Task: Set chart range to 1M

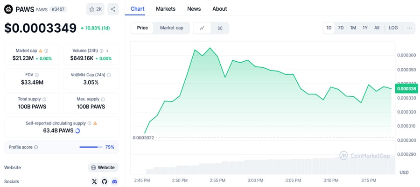Action: point(353,28)
